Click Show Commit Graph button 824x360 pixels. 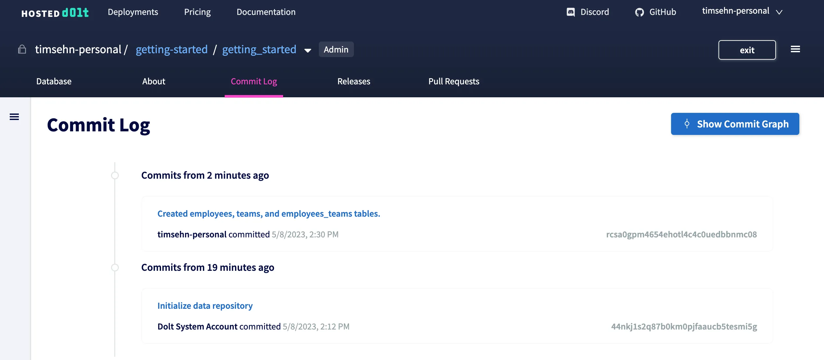[742, 124]
